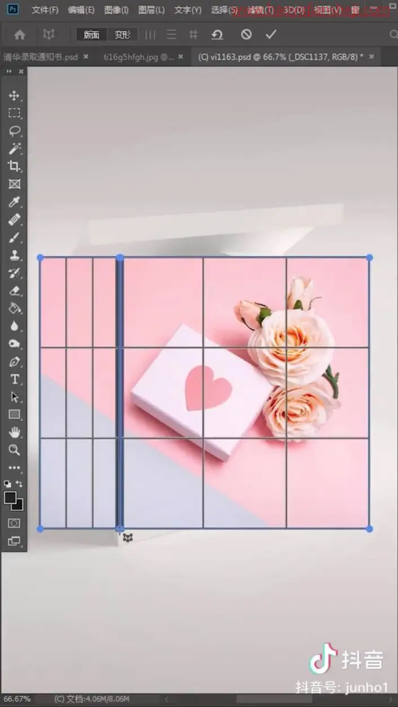Viewport: 398px width, 707px height.
Task: Select the Blur tool
Action: coord(14,326)
